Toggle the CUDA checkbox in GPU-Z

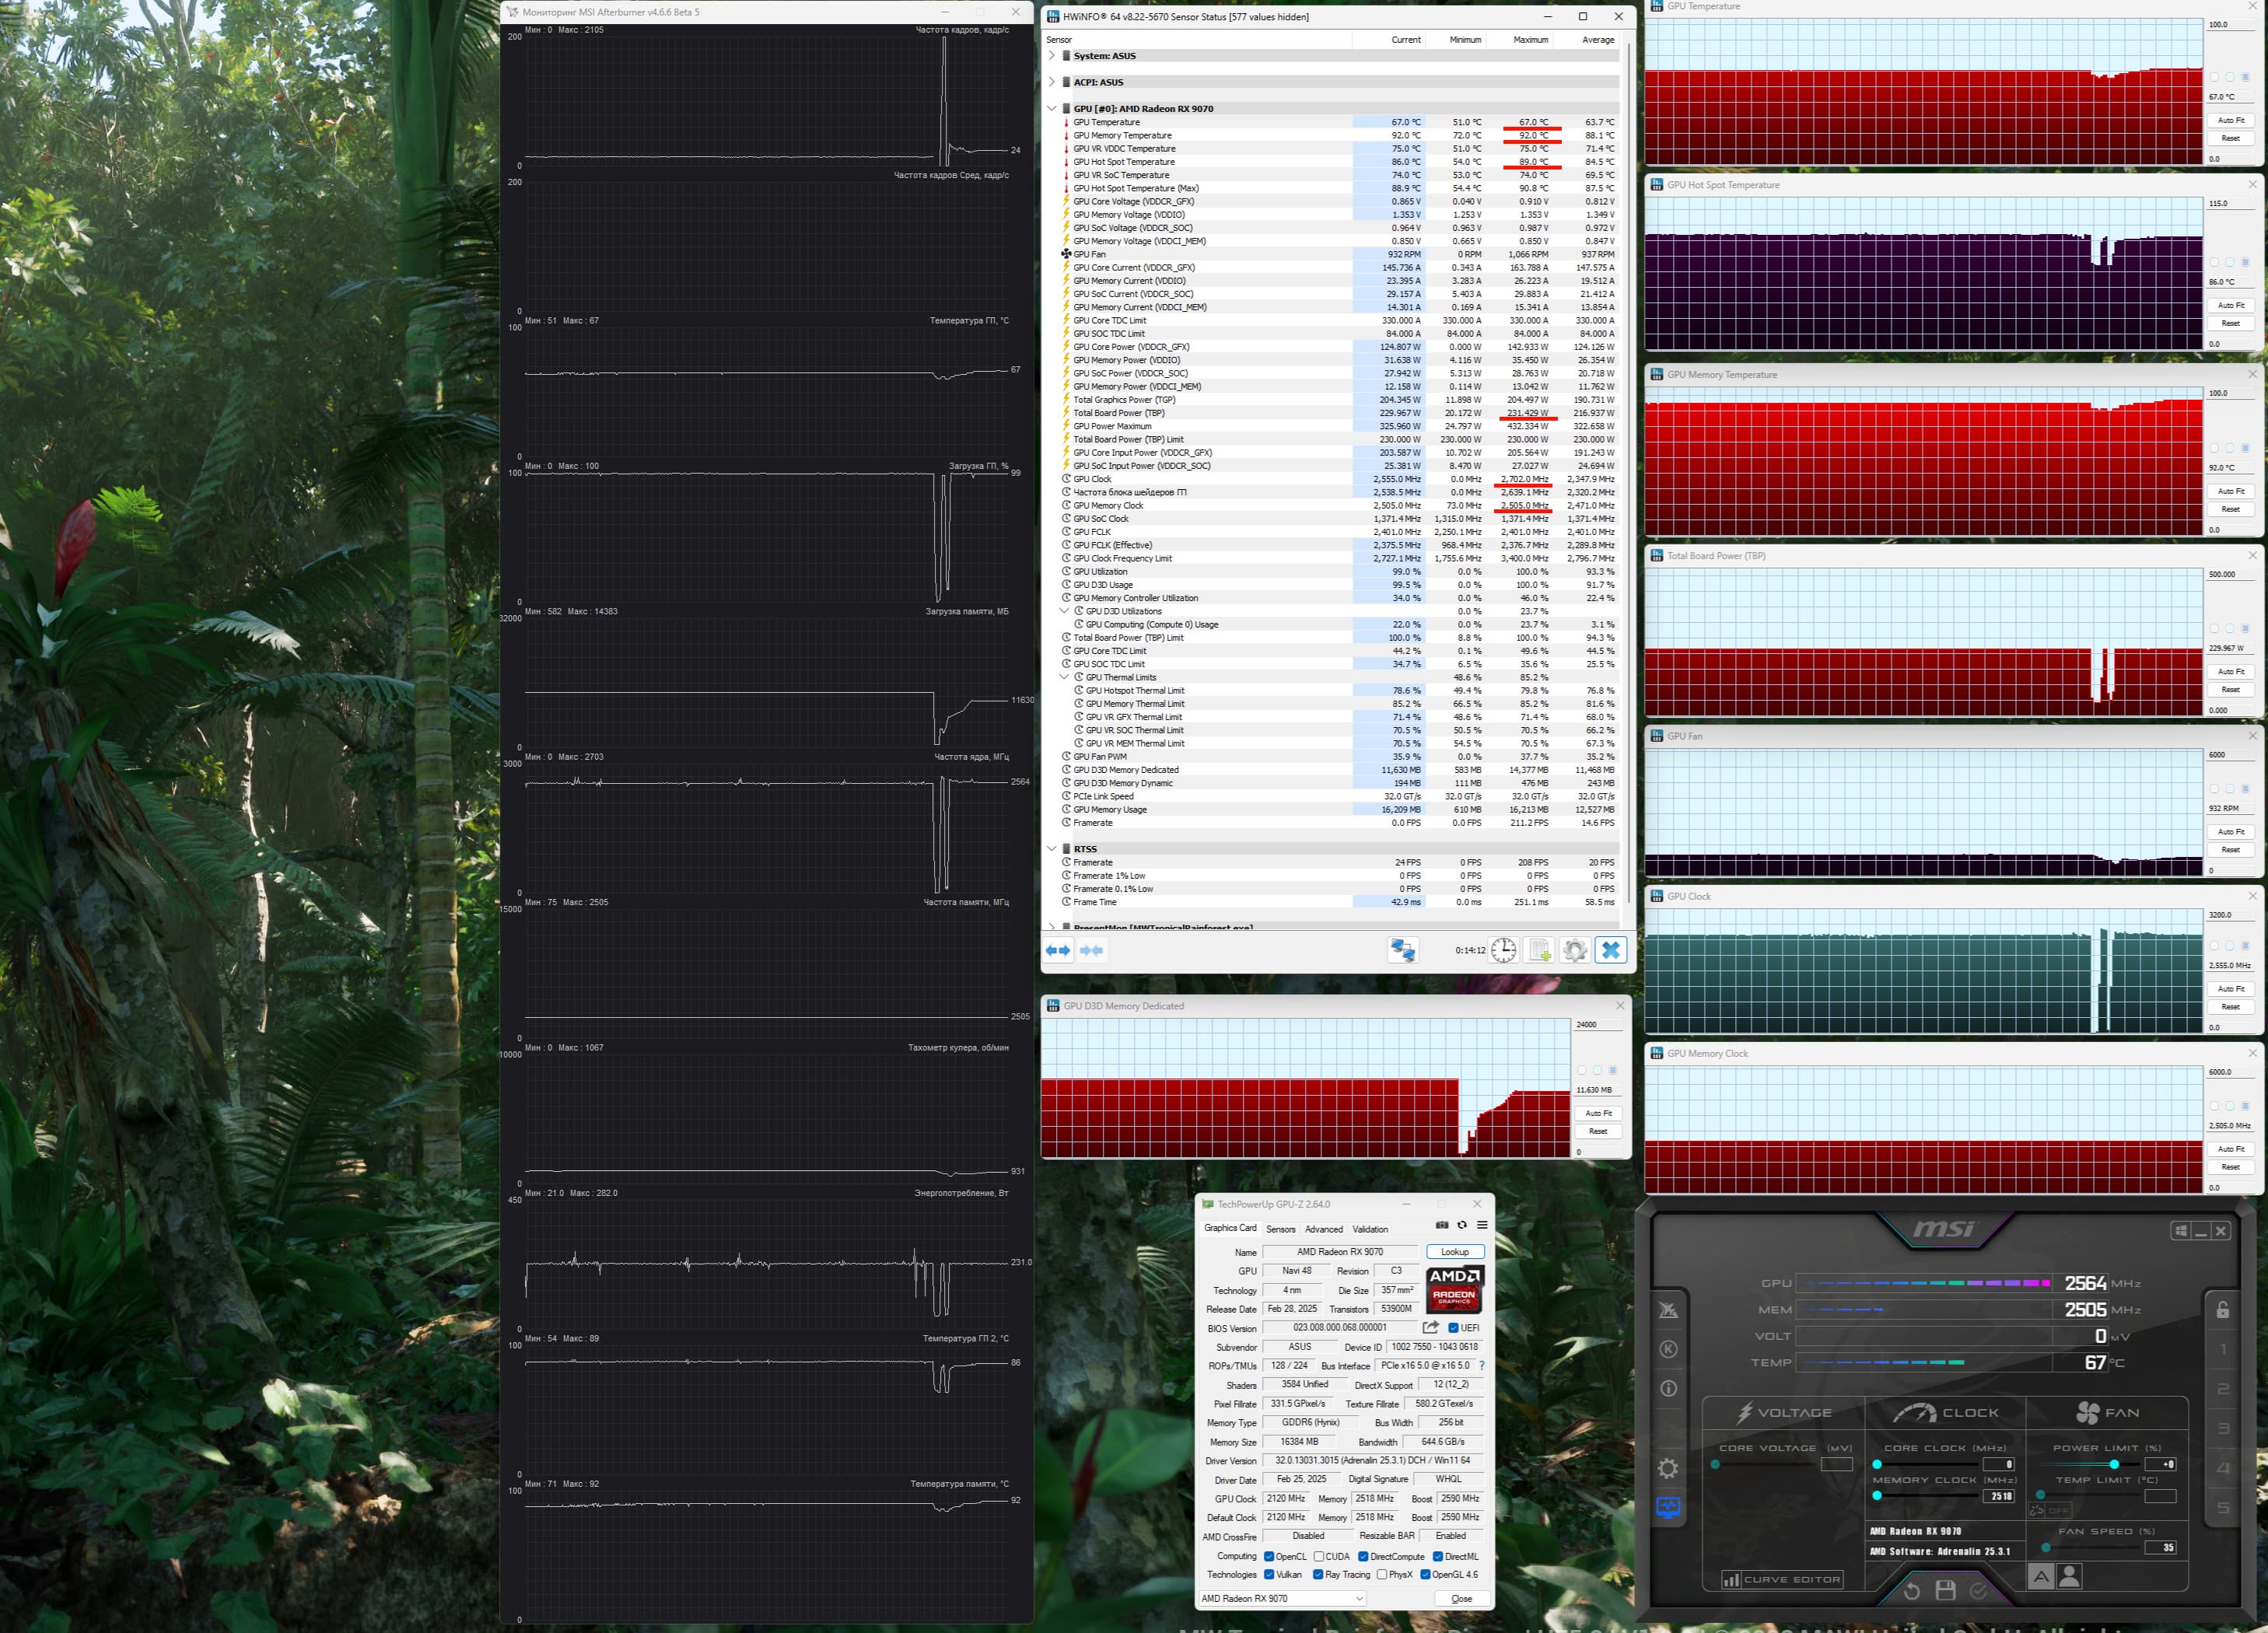coord(1319,1557)
